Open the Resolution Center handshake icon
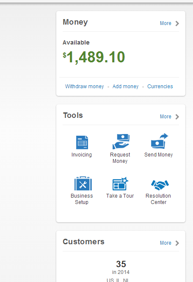The width and height of the screenshot is (193, 282). tap(160, 185)
